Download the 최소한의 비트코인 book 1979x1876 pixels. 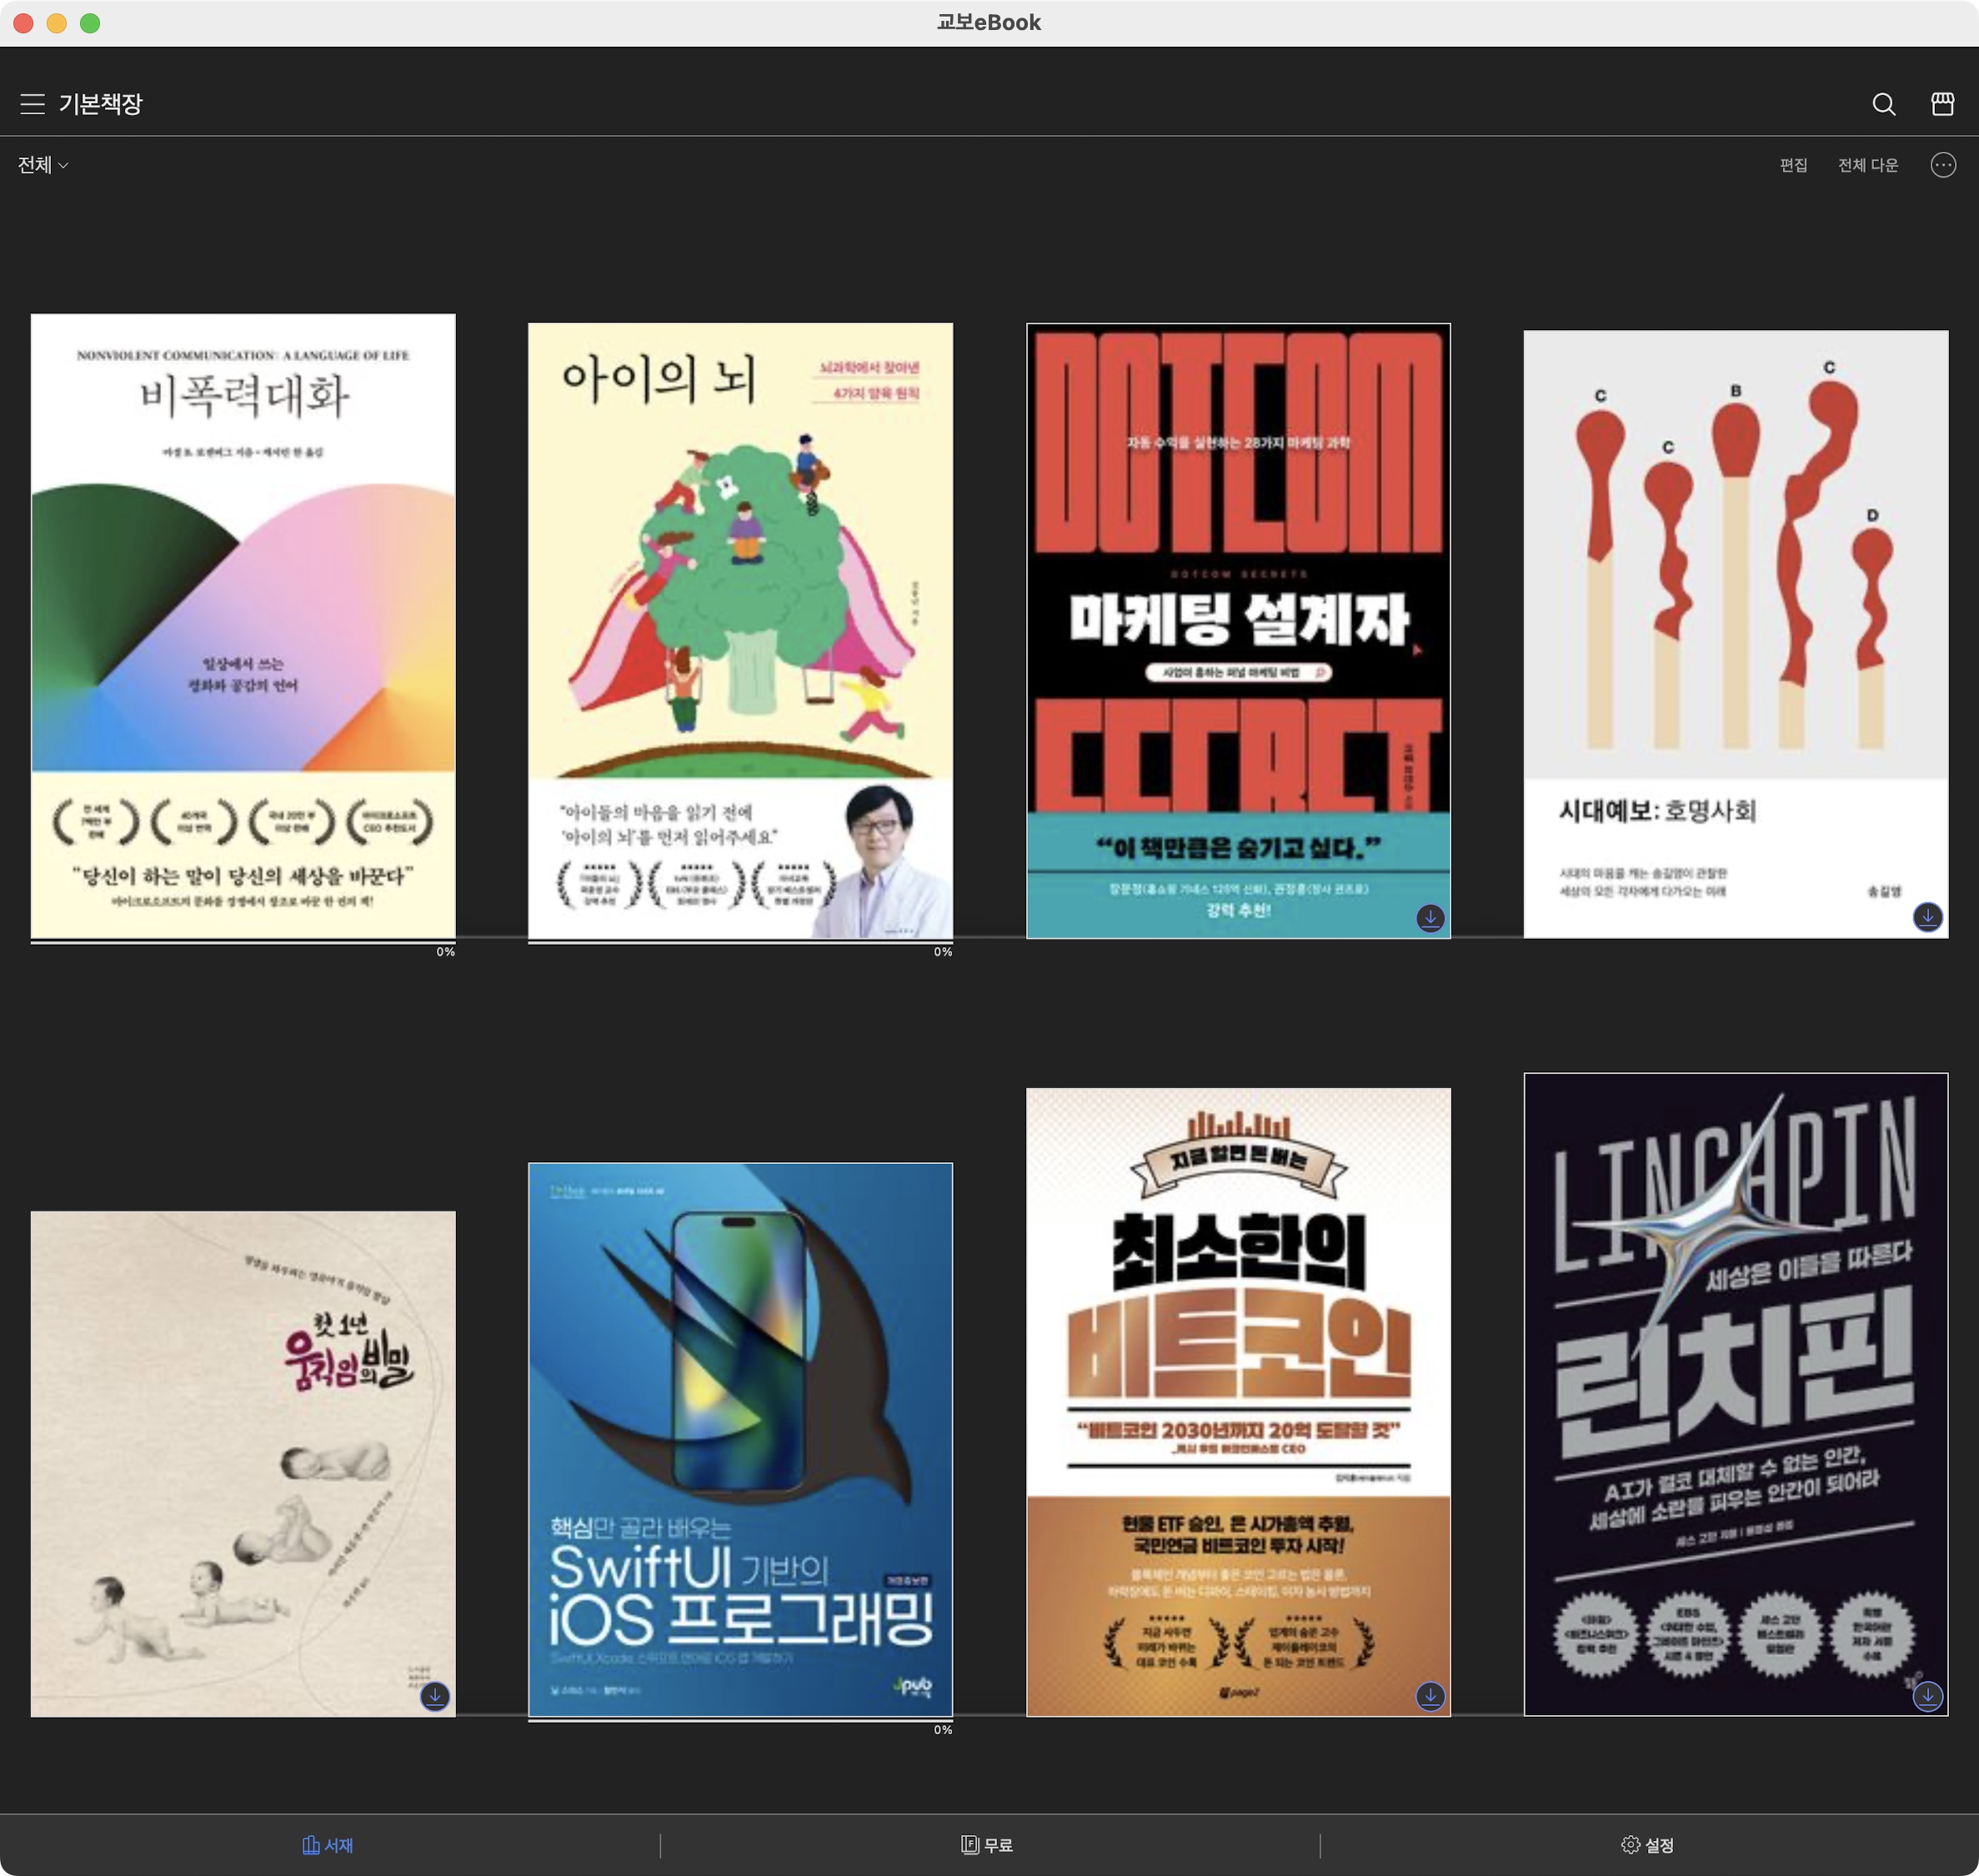pyautogui.click(x=1430, y=1695)
